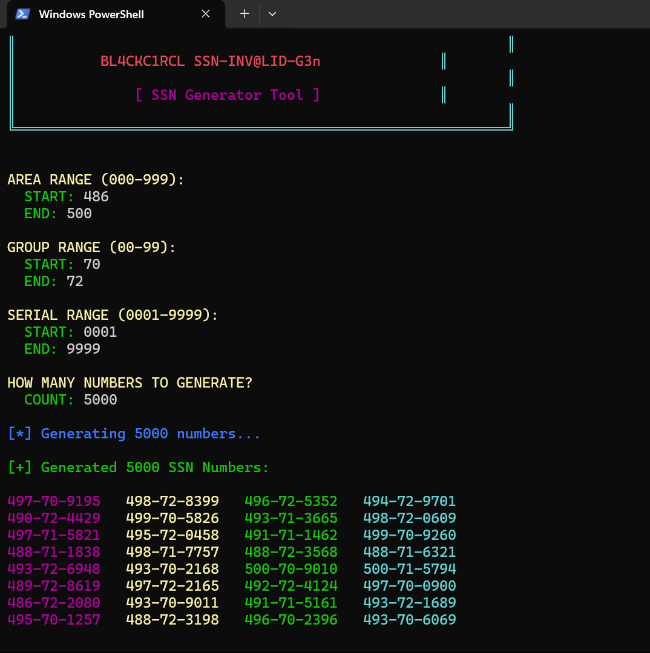This screenshot has height=653, width=650.
Task: Click number 493-71-3665
Action: pos(291,518)
